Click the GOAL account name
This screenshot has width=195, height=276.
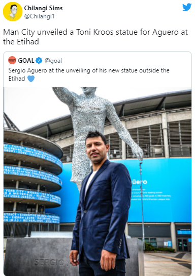click(26, 61)
